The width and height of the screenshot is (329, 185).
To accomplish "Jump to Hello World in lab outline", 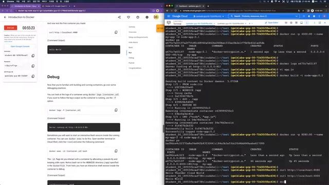I will (133, 42).
